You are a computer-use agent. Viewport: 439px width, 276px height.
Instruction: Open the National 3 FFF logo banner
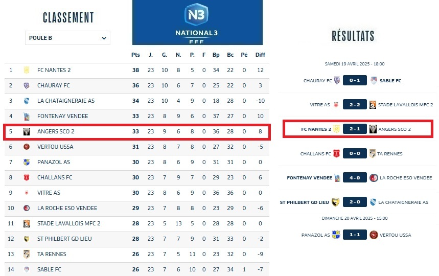pyautogui.click(x=197, y=22)
